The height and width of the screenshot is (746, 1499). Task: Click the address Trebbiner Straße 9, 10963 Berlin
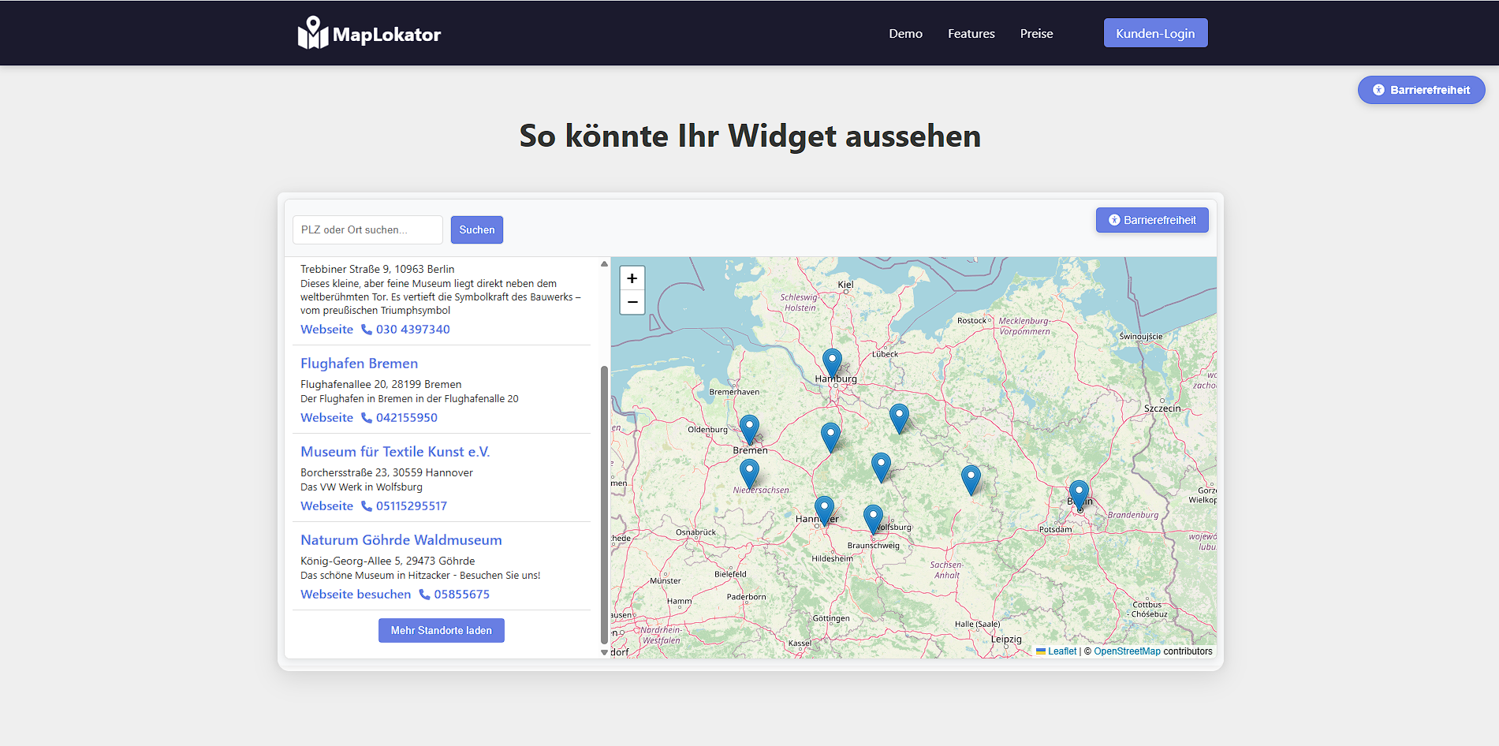click(x=377, y=270)
